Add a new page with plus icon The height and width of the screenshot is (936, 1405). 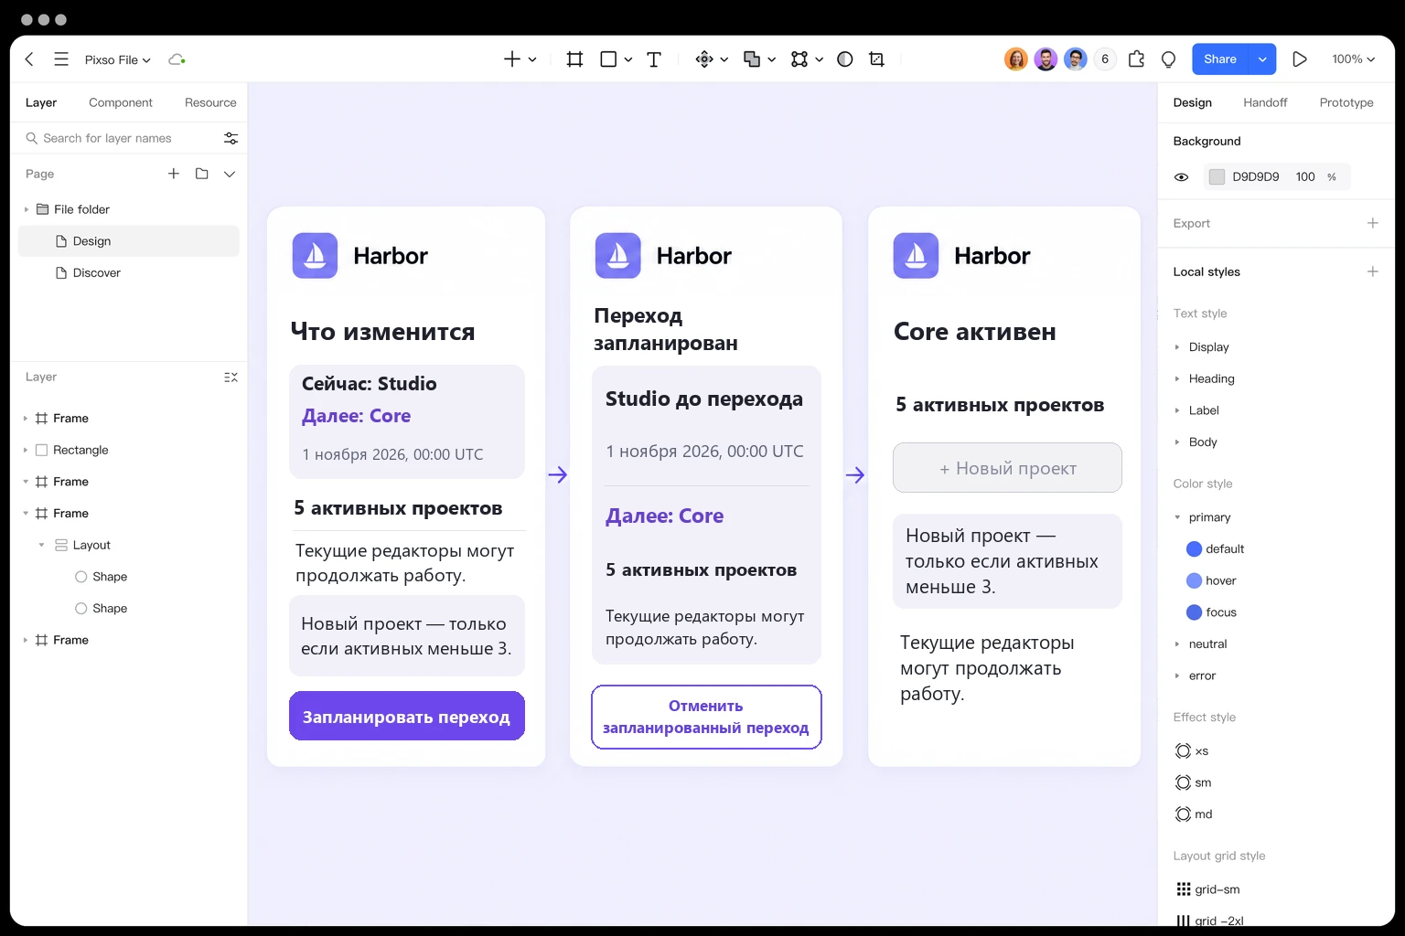(x=174, y=174)
